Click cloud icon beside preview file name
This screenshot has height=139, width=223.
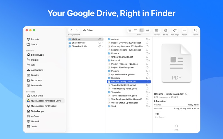(x=186, y=94)
